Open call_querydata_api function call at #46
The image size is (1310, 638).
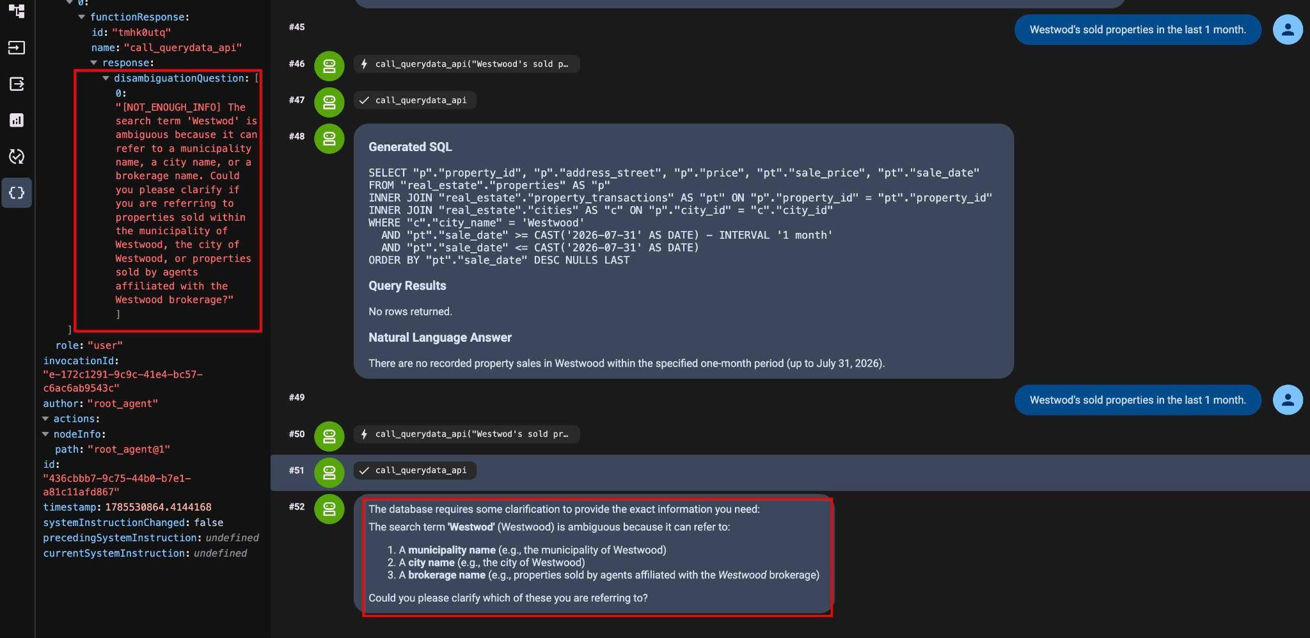466,64
